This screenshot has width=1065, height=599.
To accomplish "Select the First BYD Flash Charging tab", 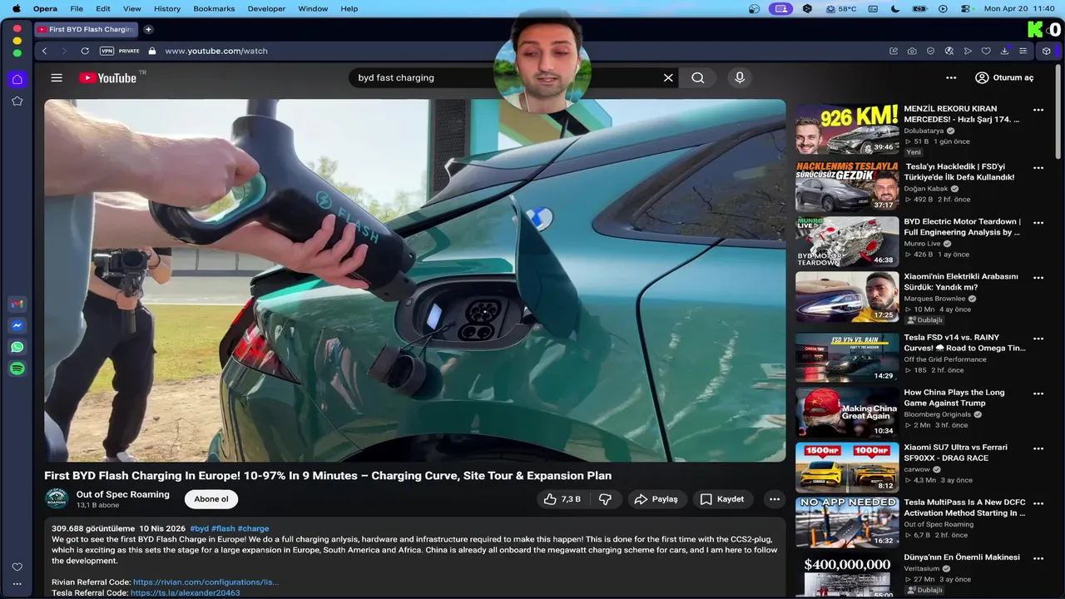I will [x=87, y=29].
